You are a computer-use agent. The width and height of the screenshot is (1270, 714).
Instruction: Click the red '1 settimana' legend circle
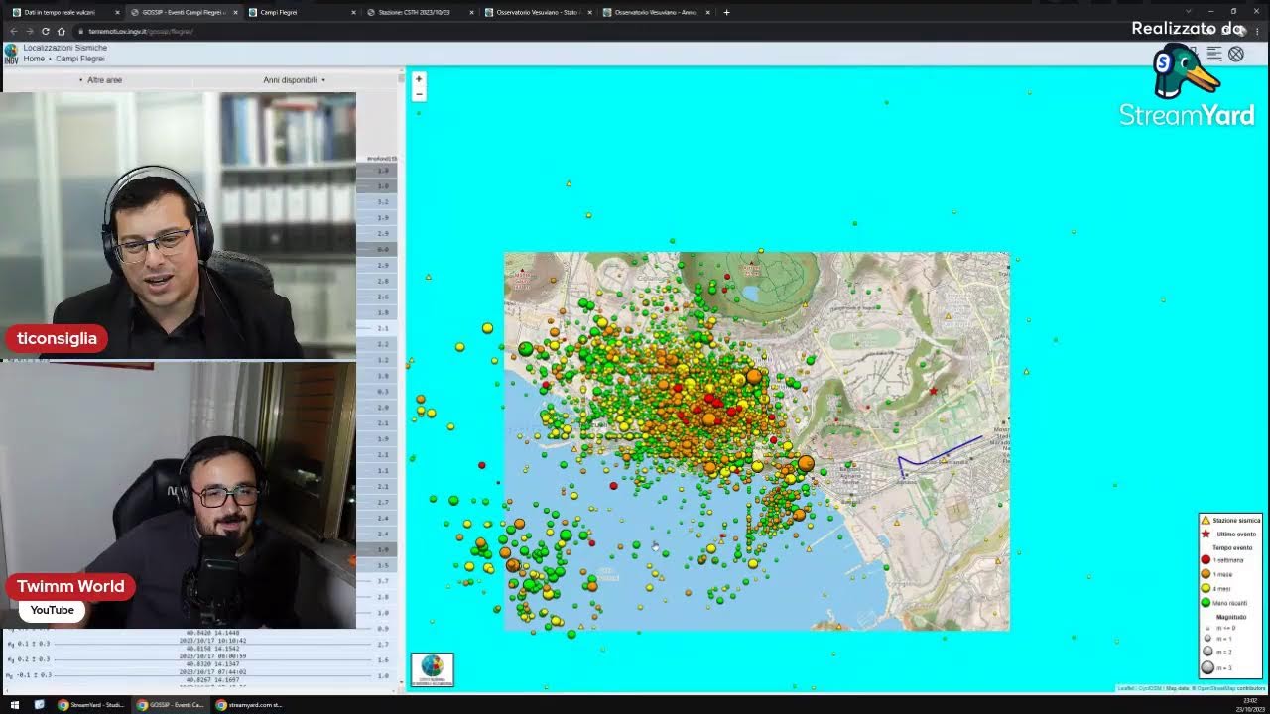point(1206,560)
